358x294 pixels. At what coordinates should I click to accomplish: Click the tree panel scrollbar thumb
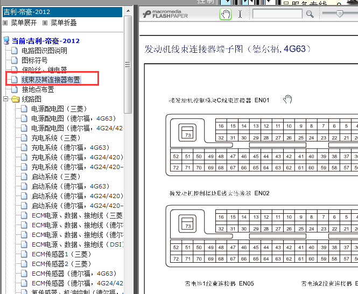pos(128,65)
